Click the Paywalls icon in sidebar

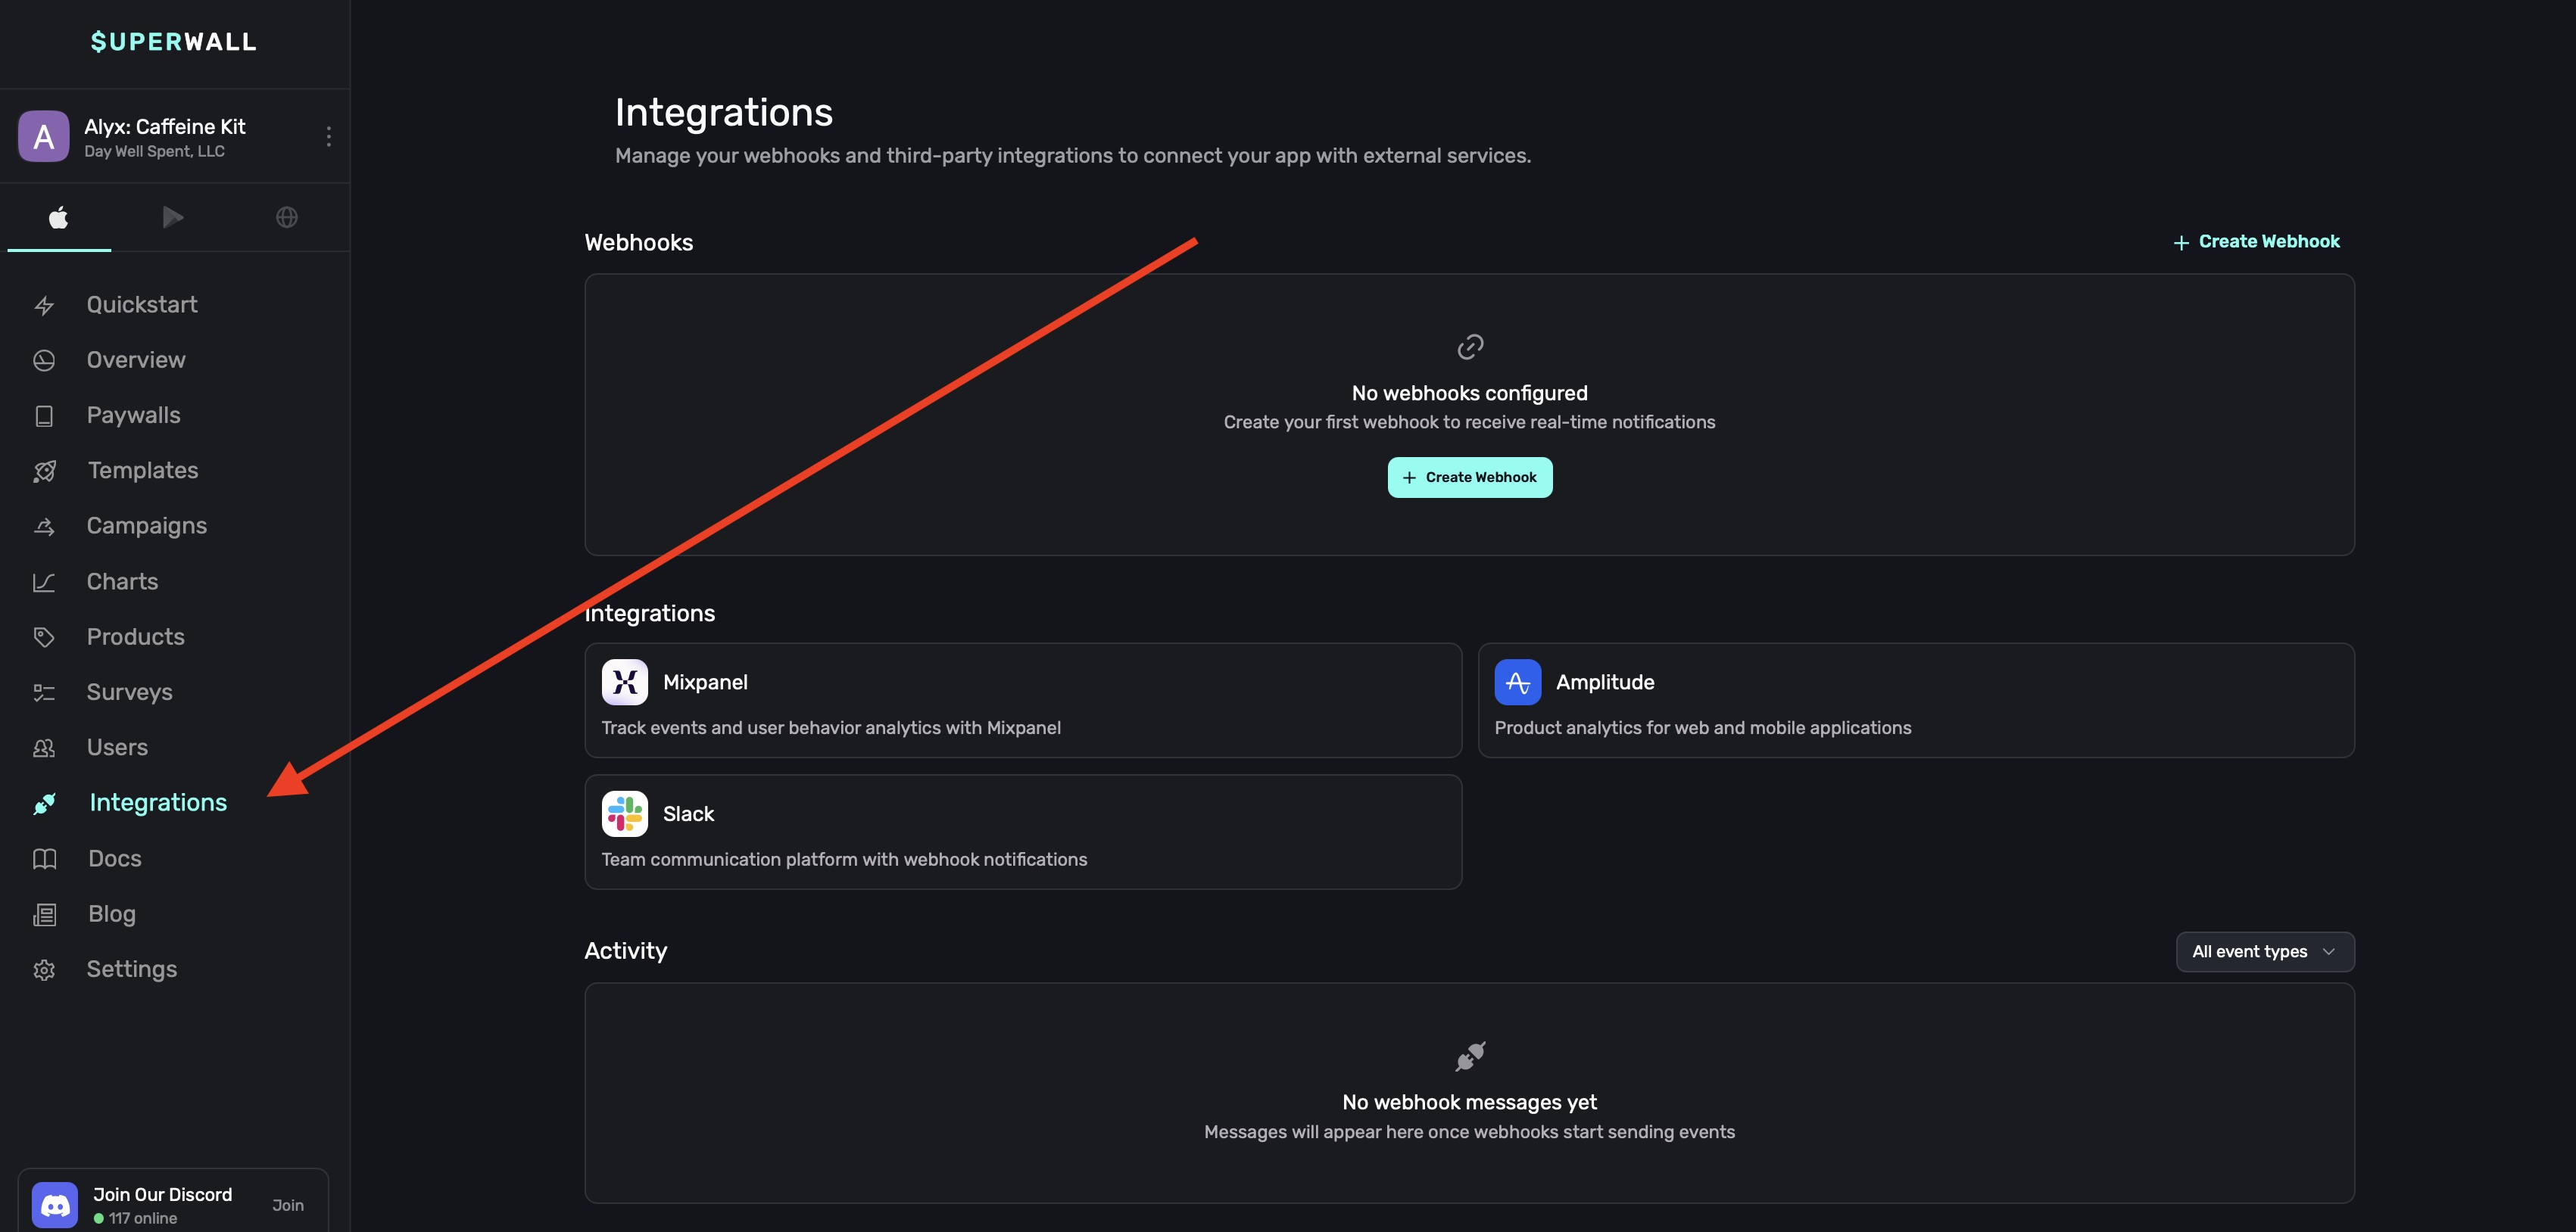click(44, 415)
